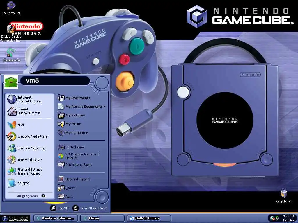Select Windows Messenger menu entry

[x=30, y=148]
